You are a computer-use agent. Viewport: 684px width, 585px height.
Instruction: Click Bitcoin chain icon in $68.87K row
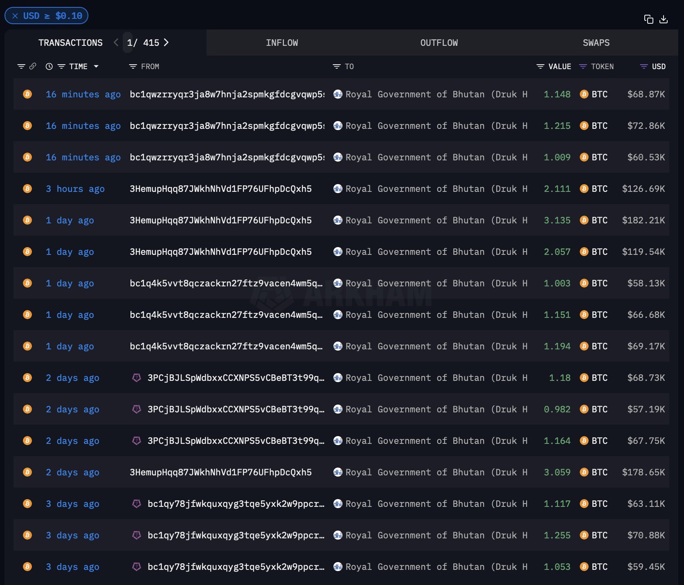(27, 94)
